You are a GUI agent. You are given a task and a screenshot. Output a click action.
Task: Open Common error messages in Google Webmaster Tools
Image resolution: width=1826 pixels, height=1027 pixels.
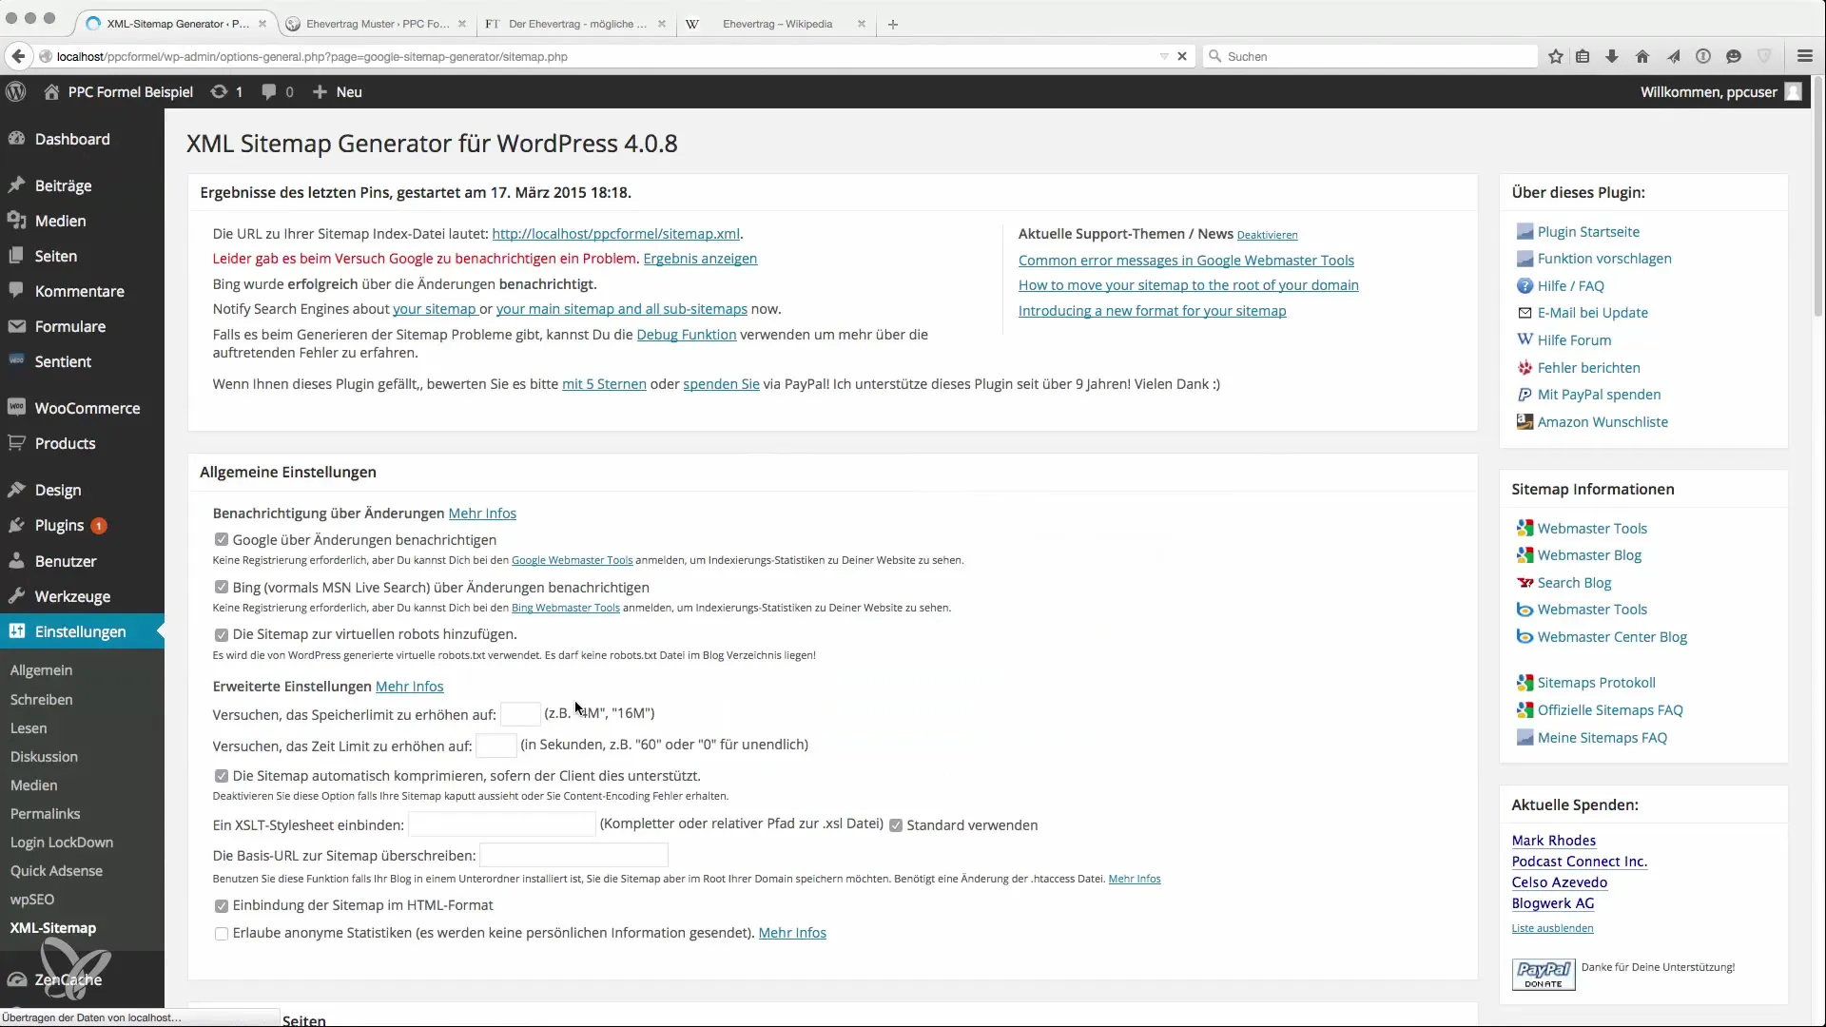click(1186, 260)
